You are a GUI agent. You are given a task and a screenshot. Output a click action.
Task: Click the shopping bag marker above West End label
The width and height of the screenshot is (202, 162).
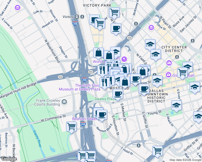coord(125,82)
